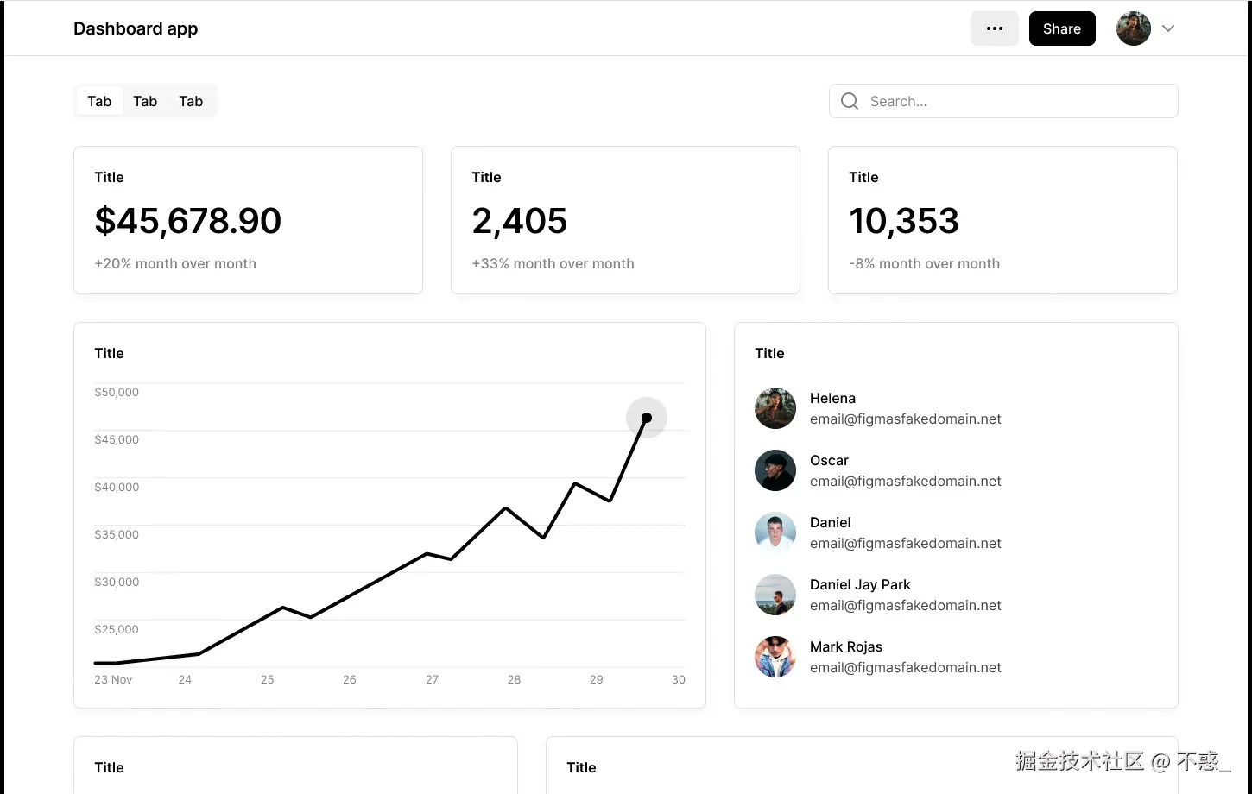1252x794 pixels.
Task: Open the $45,678.90 stat card
Action: point(248,220)
